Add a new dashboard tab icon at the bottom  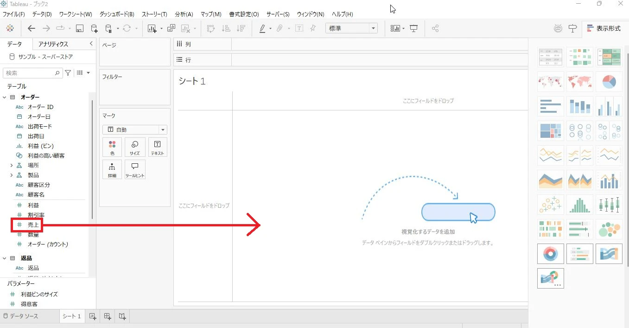coord(108,316)
